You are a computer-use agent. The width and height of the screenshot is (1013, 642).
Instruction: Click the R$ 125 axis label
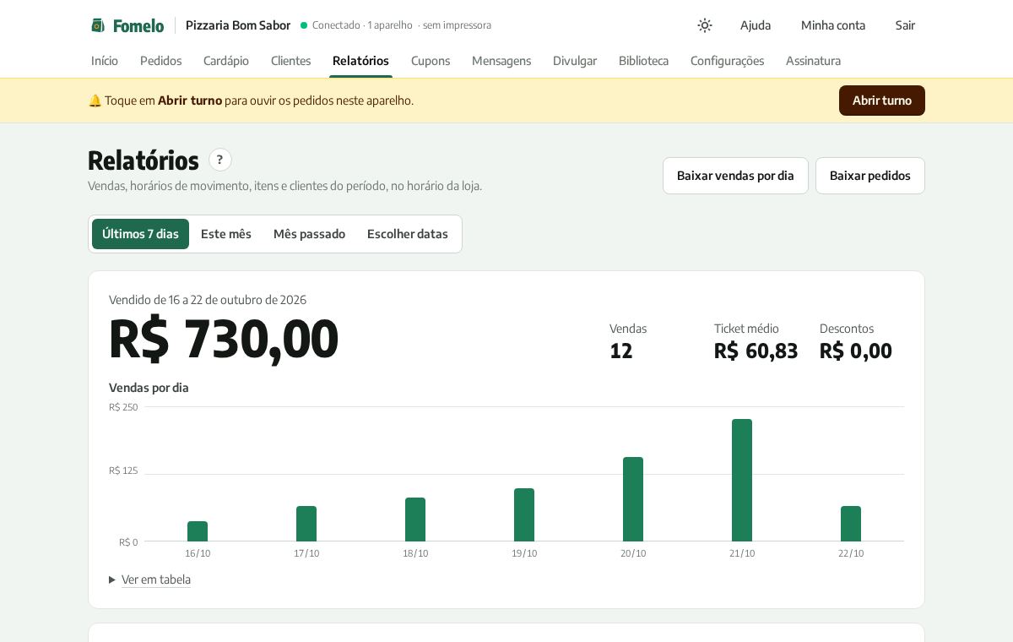[x=123, y=471]
